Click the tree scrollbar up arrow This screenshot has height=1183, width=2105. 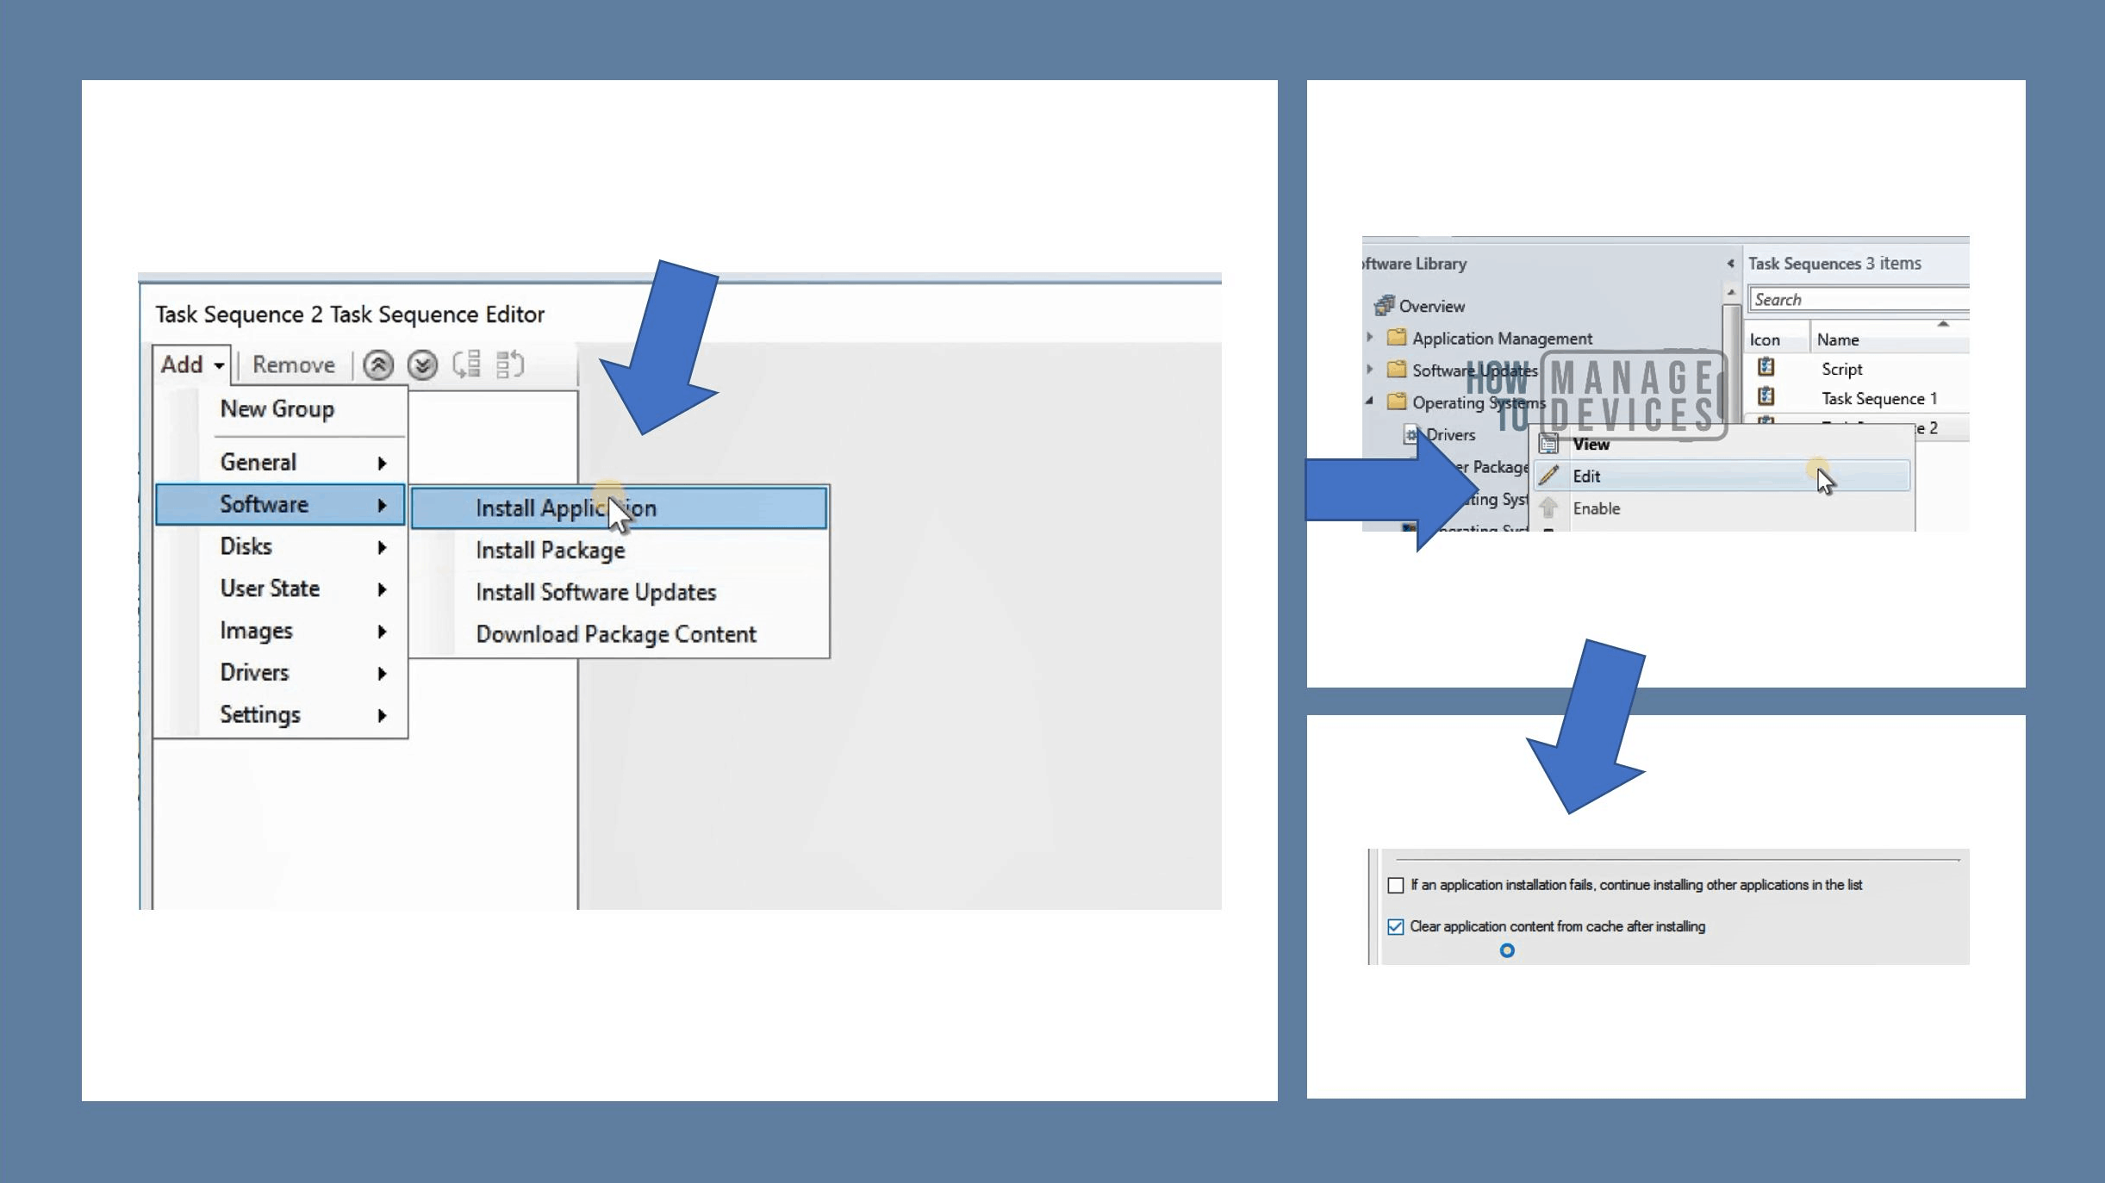point(1731,293)
